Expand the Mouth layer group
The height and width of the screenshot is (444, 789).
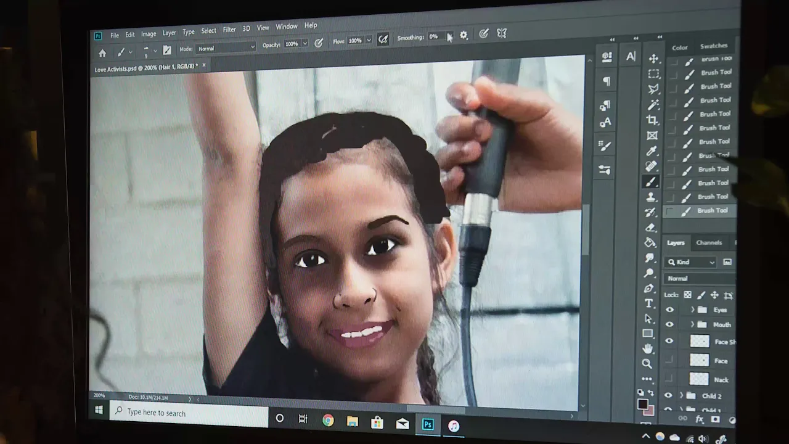point(692,324)
